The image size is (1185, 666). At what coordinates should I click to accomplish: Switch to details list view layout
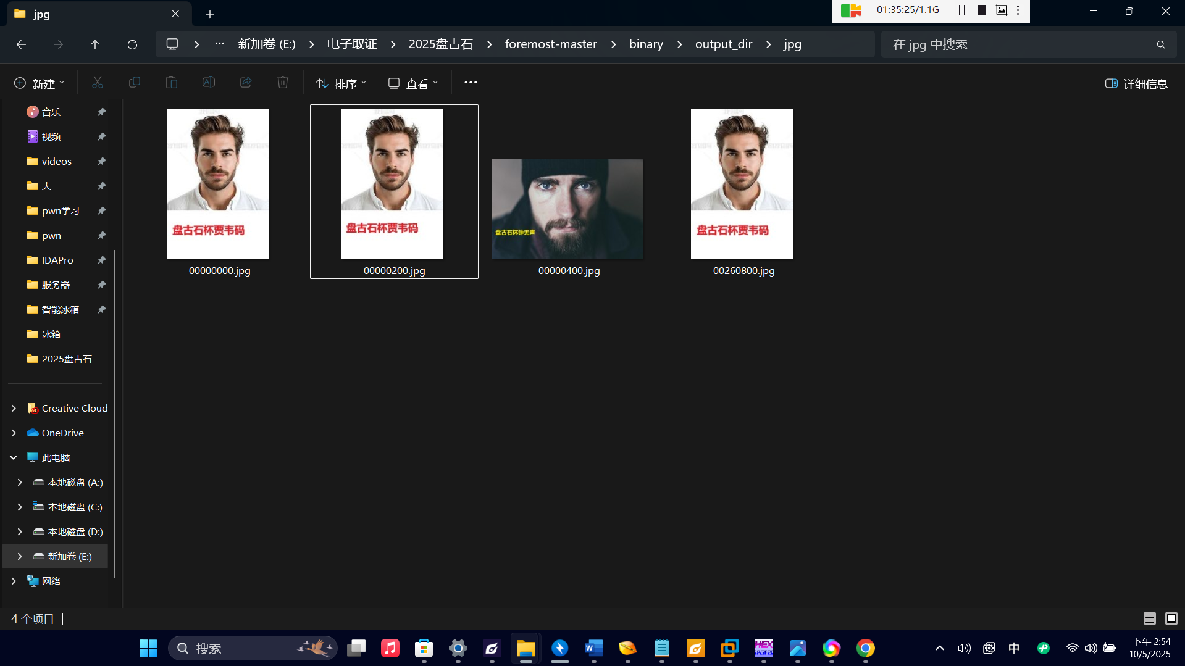click(1150, 618)
